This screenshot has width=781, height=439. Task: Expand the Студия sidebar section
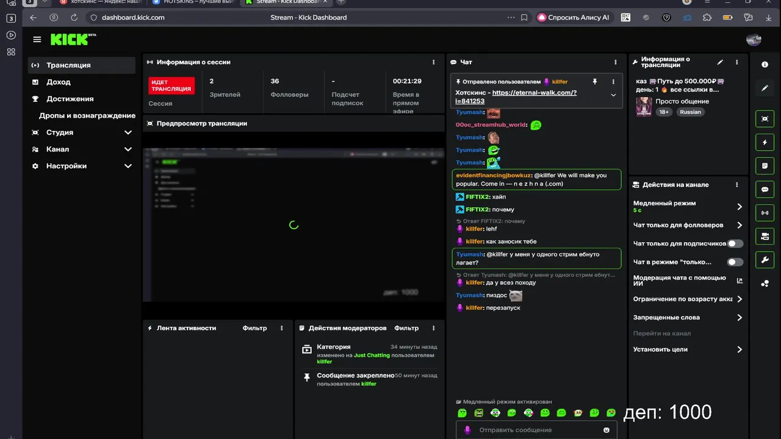coord(128,132)
